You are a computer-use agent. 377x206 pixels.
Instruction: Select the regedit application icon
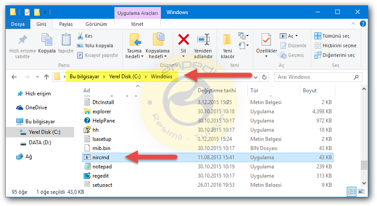click(x=87, y=176)
